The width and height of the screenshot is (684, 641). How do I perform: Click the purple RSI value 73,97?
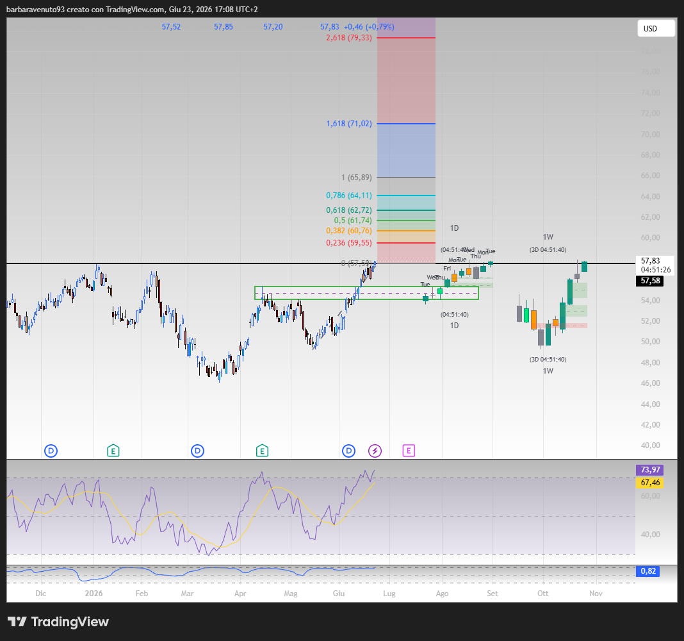(650, 470)
